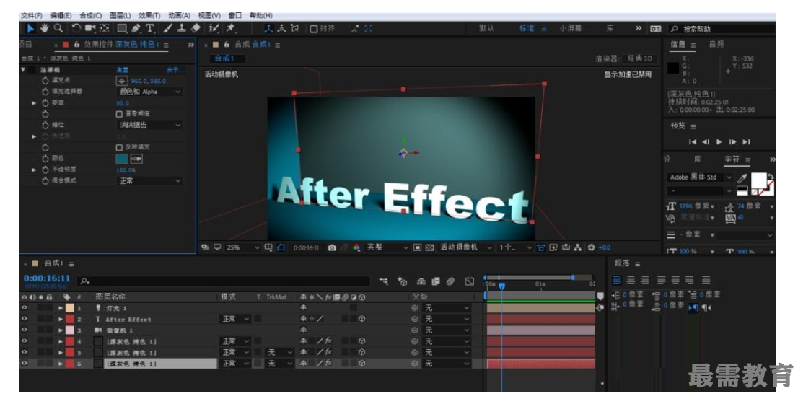Image resolution: width=798 pixels, height=404 pixels.
Task: Jump to last frame in preview
Action: tap(746, 142)
